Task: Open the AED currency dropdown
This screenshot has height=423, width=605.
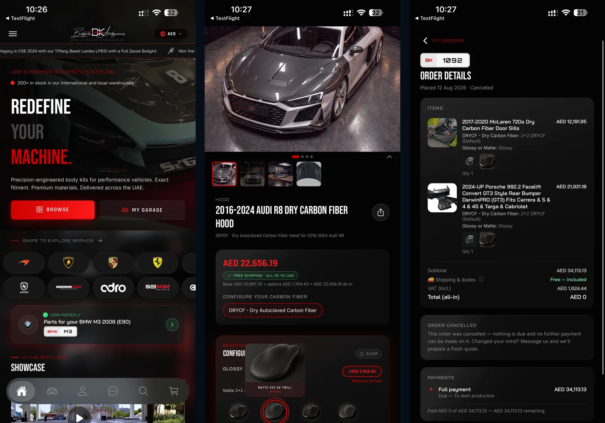Action: point(171,34)
